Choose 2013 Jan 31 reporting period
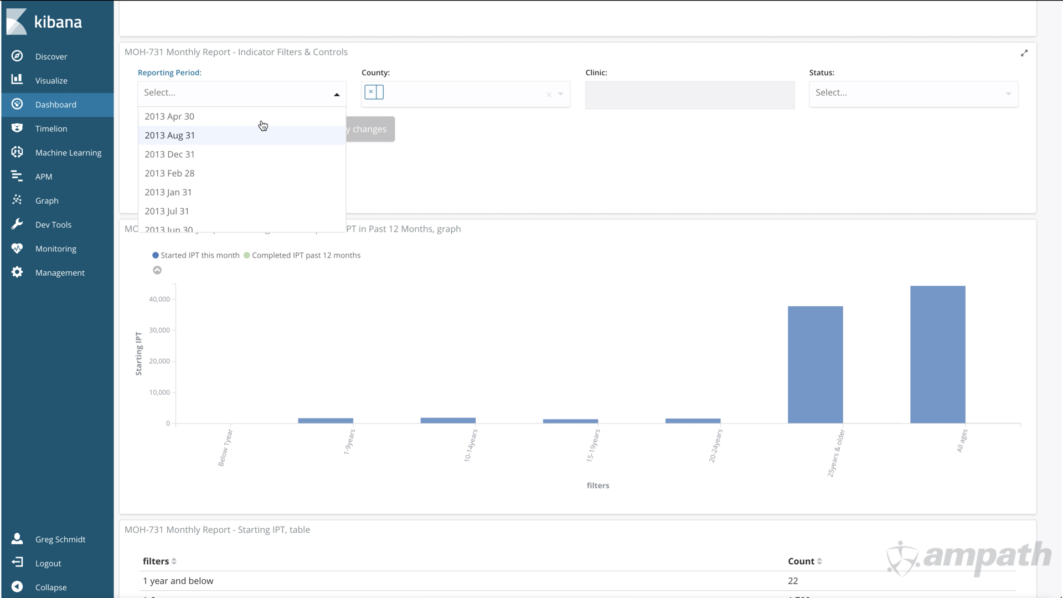The image size is (1063, 598). click(242, 192)
